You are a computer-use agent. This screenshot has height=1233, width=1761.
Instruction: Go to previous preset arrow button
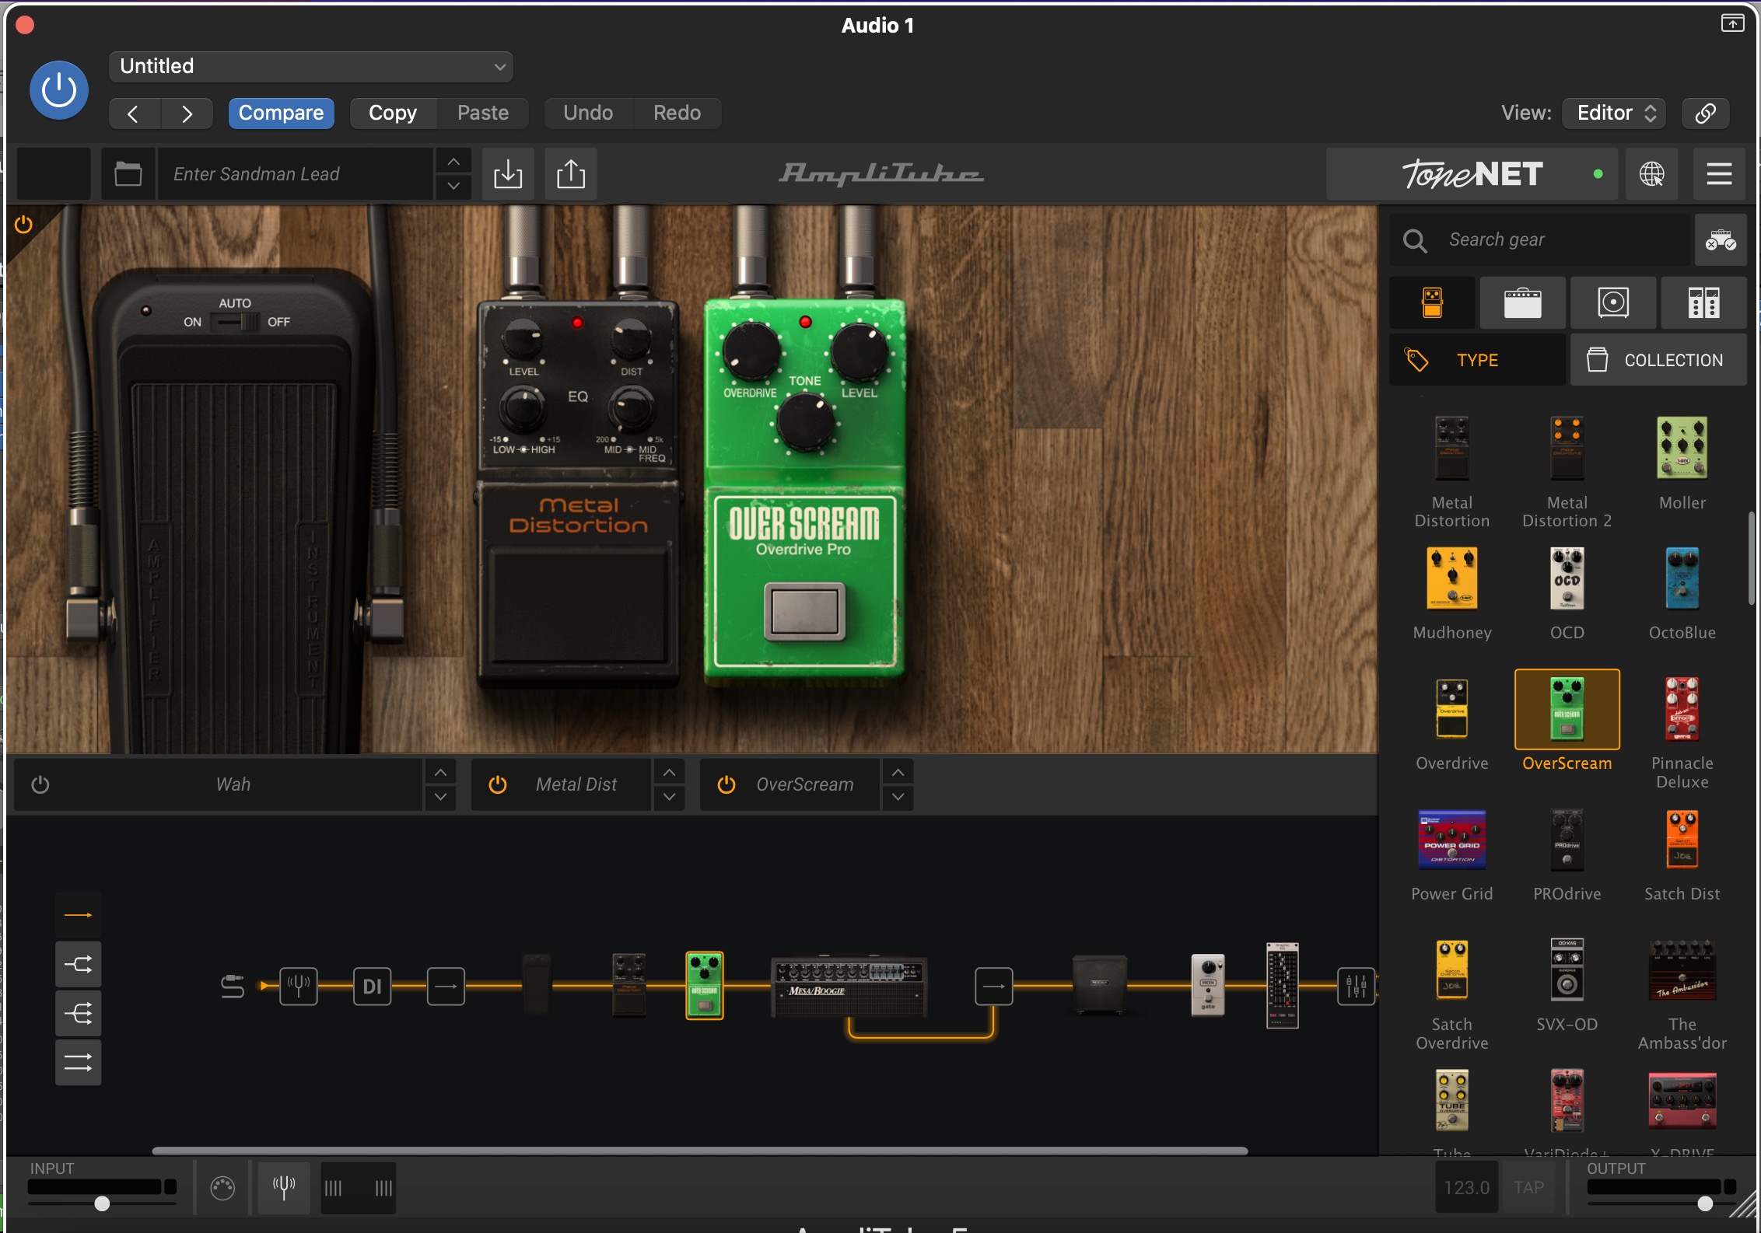click(x=133, y=114)
